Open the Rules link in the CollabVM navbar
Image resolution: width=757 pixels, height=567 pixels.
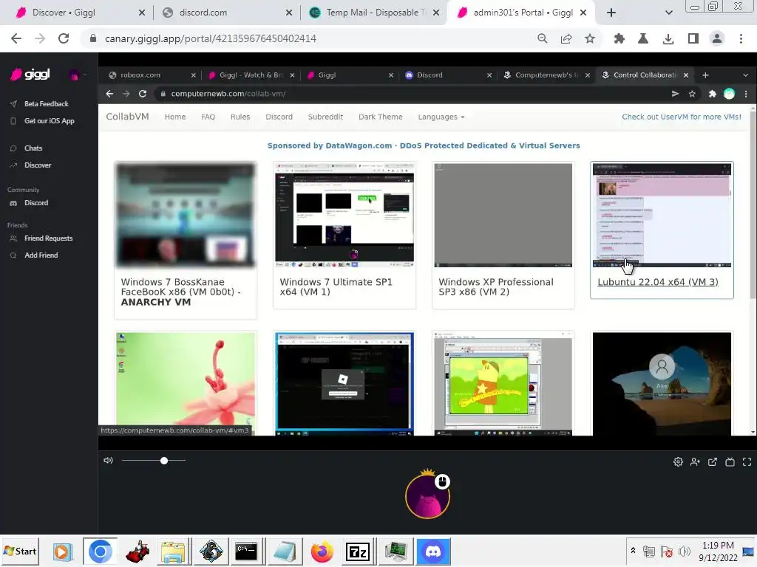(x=240, y=117)
